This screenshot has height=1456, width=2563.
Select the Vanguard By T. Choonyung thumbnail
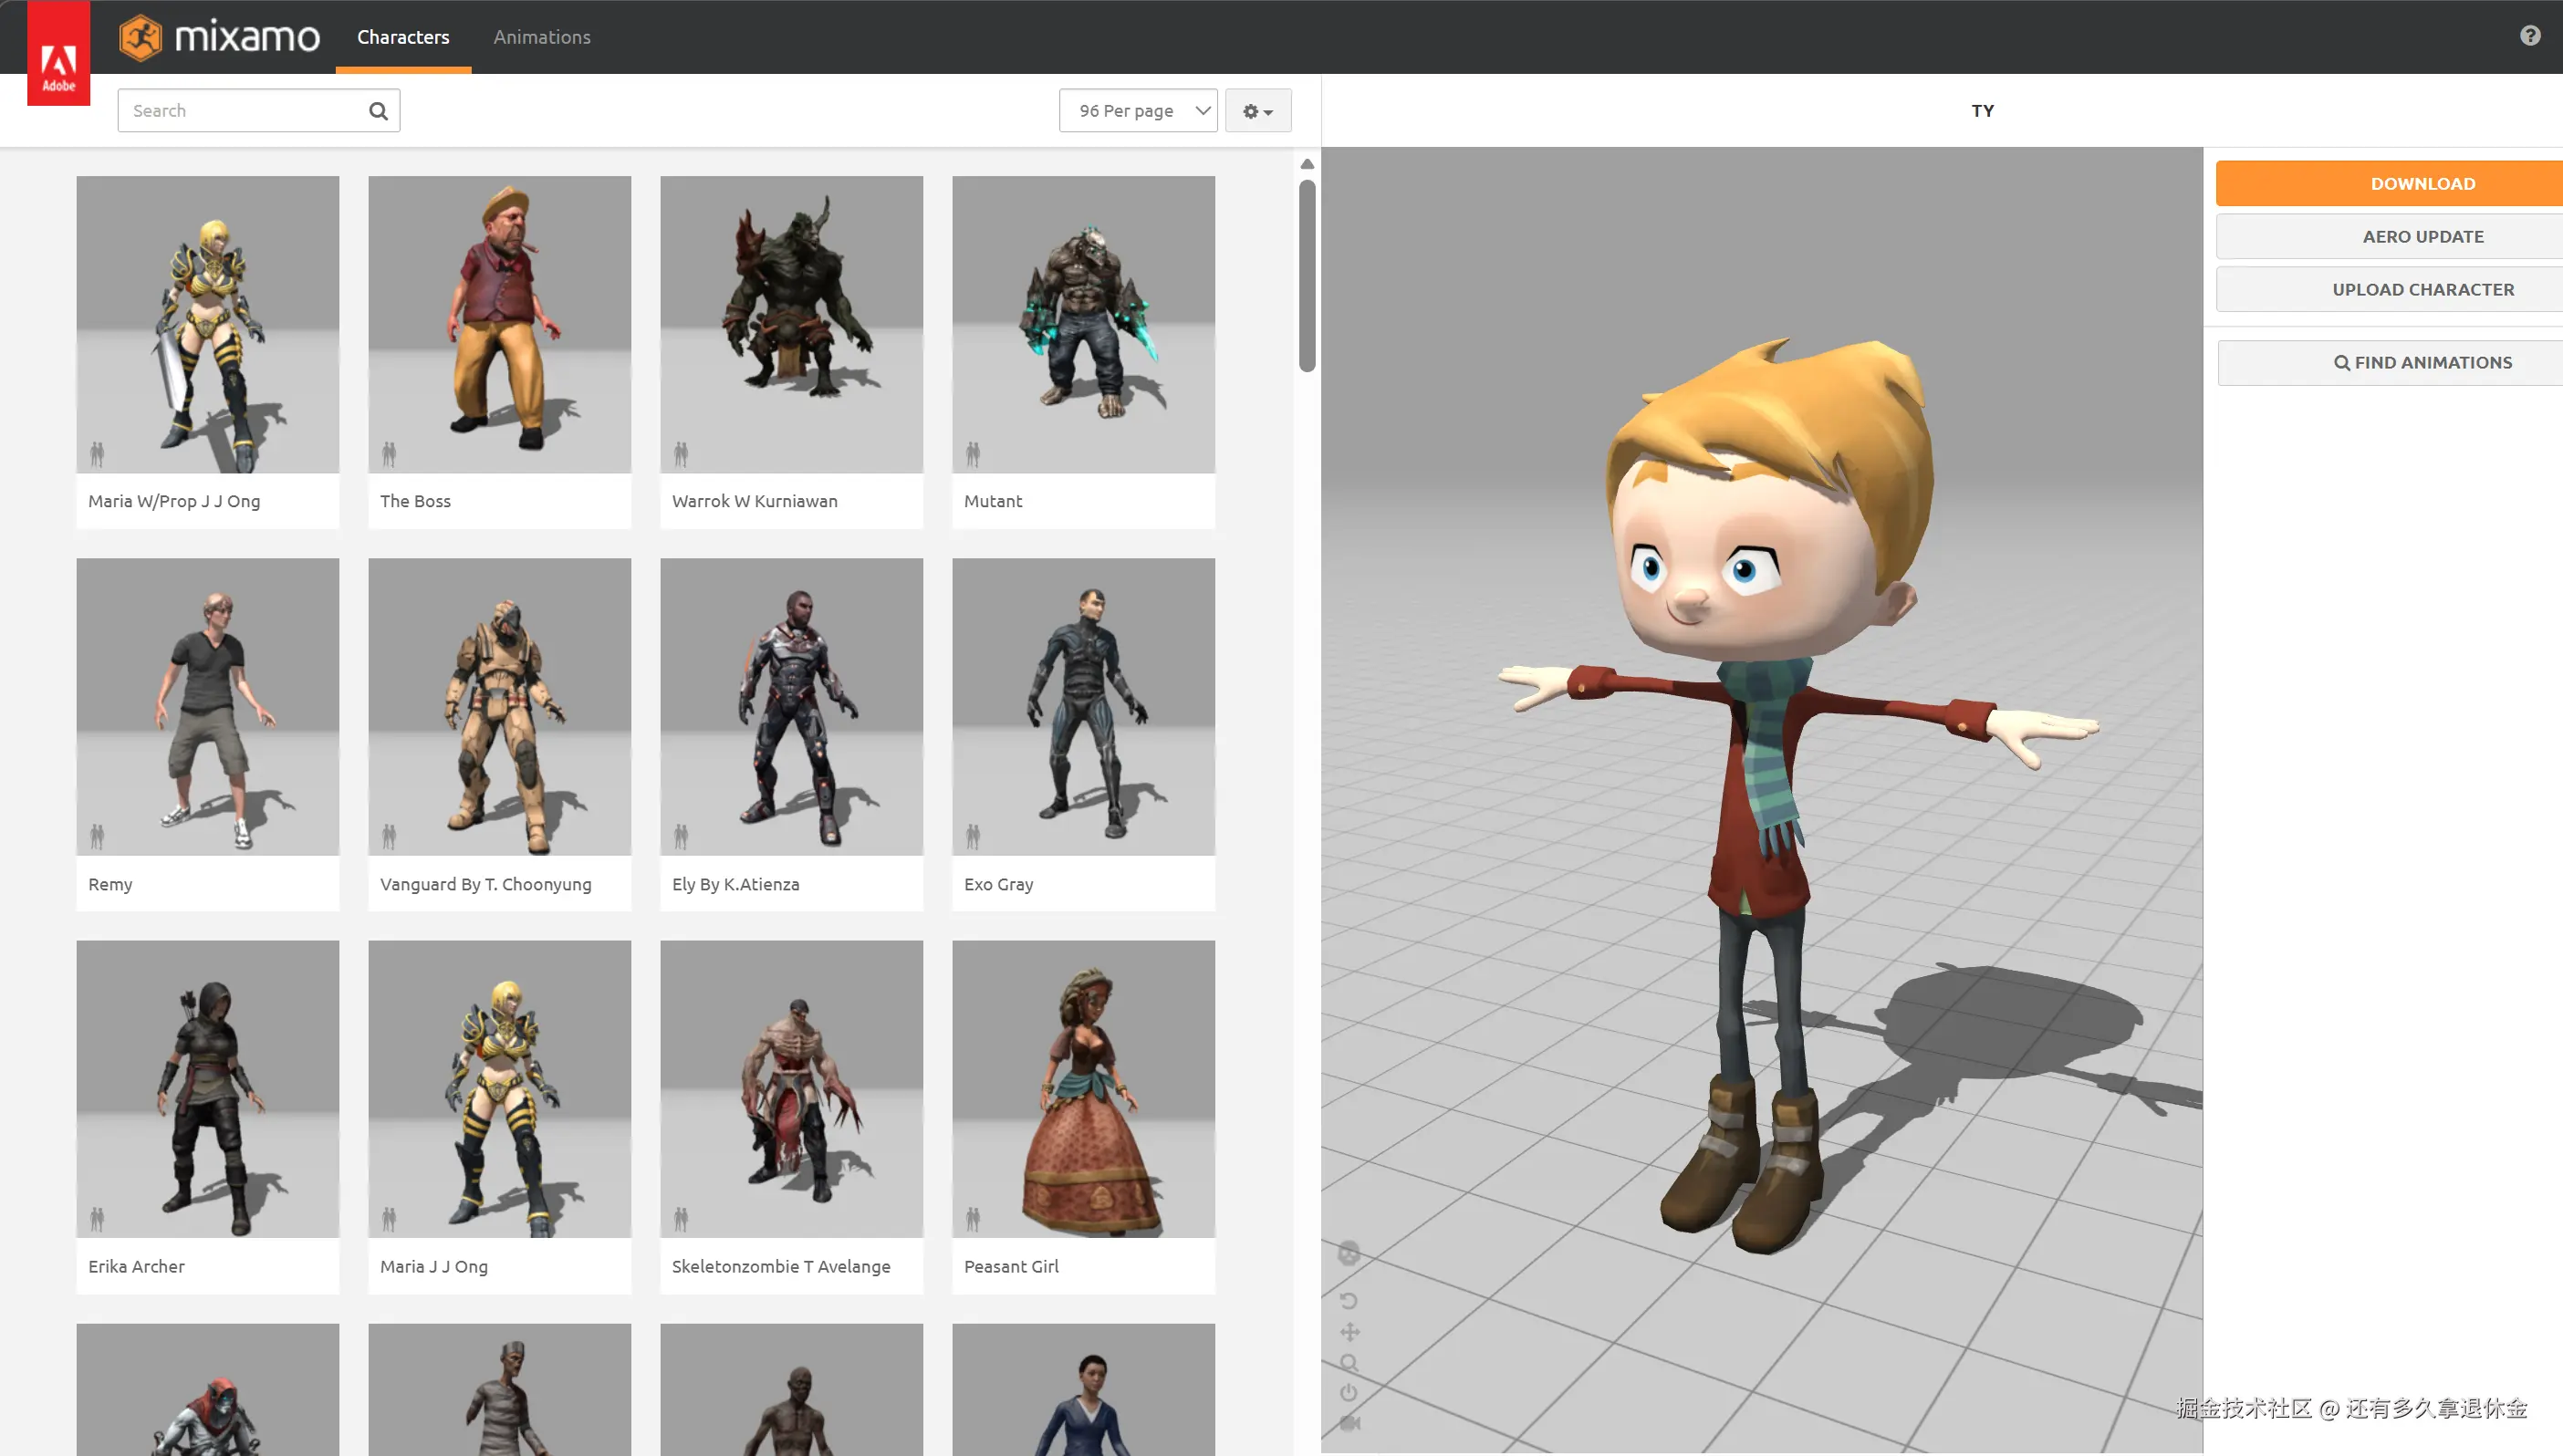coord(500,707)
